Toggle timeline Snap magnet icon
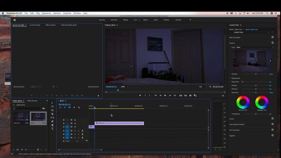This screenshot has height=158, width=281. (x=65, y=108)
